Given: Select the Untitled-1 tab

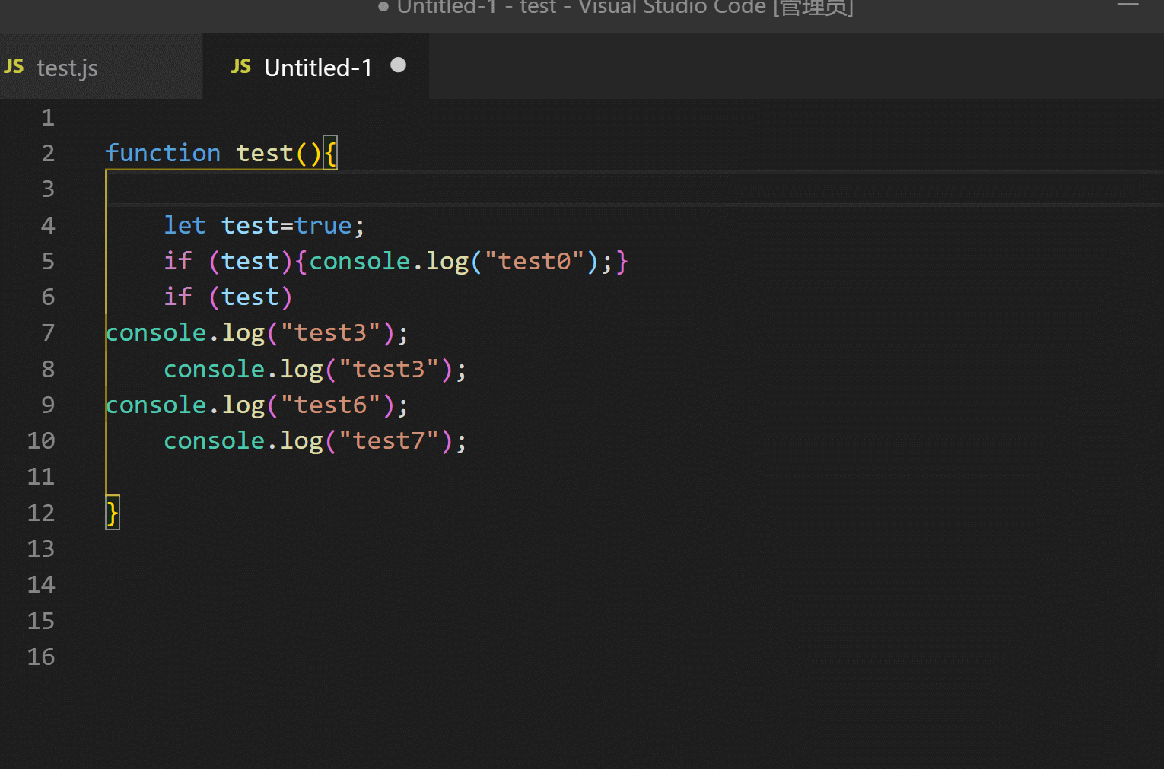Looking at the screenshot, I should (317, 67).
